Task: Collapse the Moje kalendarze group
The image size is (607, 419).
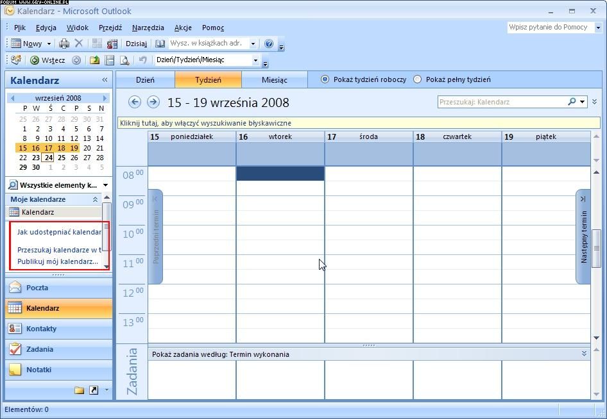Action: (95, 199)
